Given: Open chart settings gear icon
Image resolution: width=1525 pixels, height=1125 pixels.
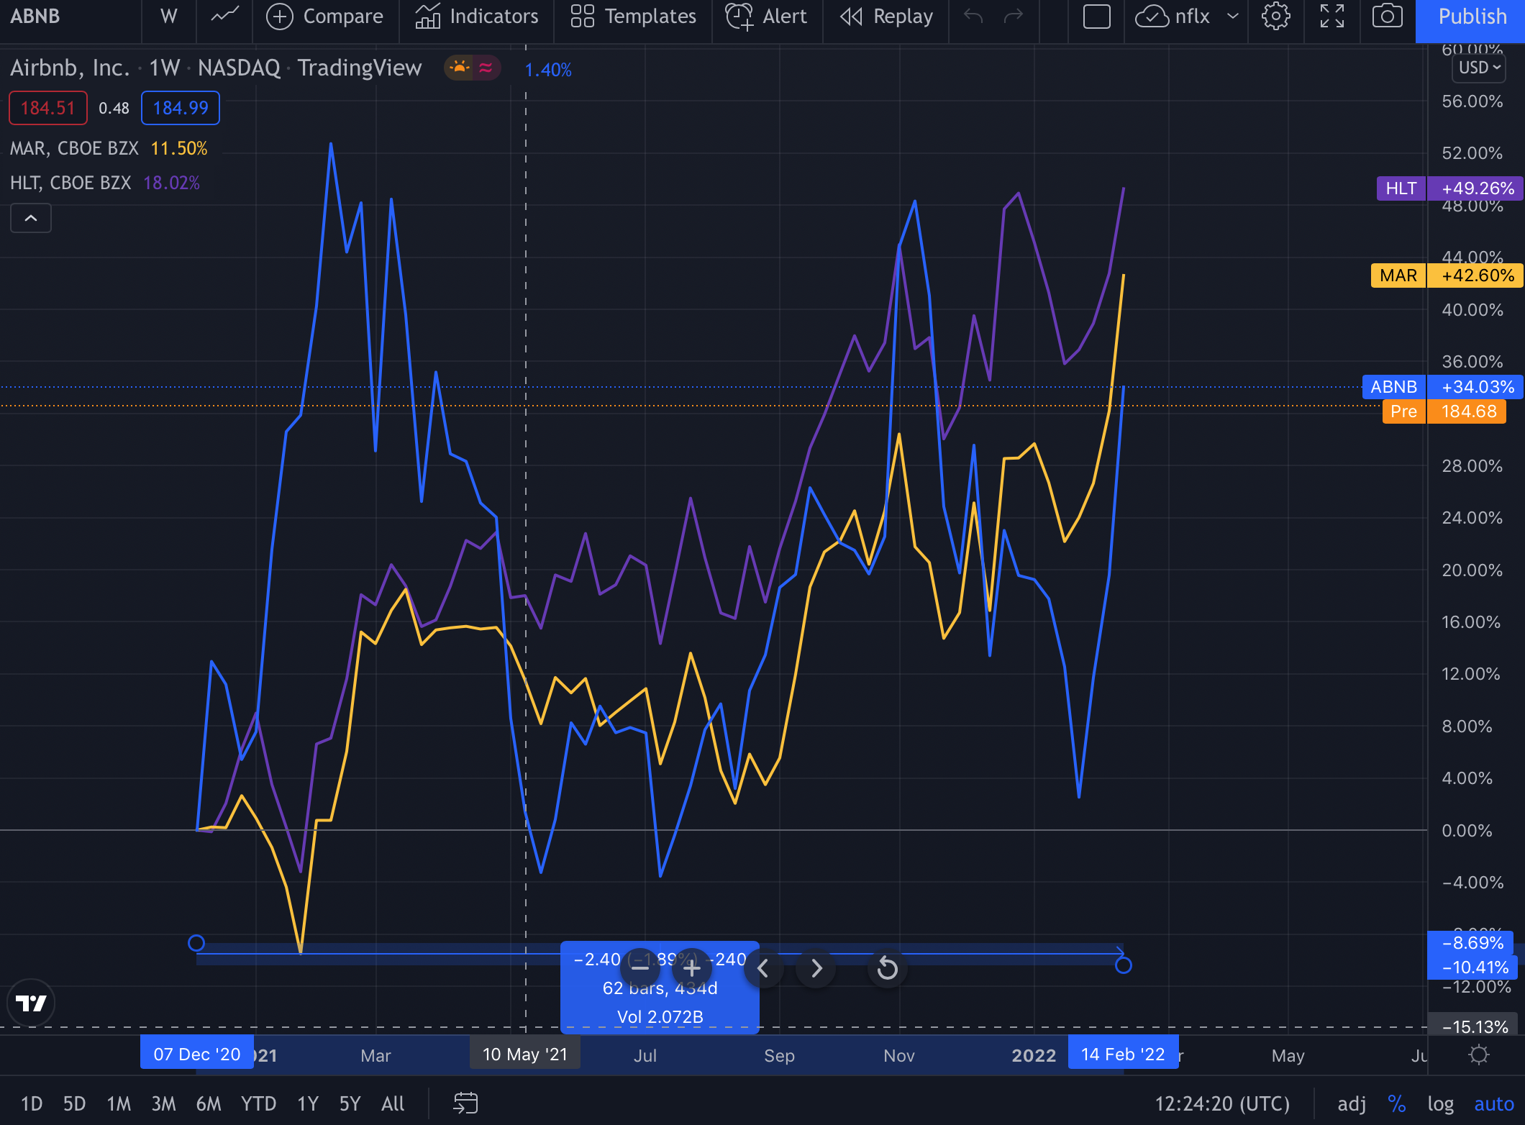Looking at the screenshot, I should pyautogui.click(x=1275, y=16).
